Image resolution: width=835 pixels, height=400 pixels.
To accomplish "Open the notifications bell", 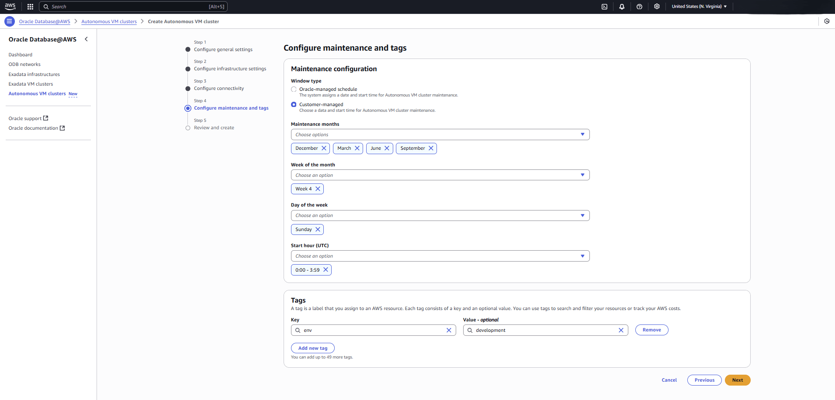I will pyautogui.click(x=622, y=7).
